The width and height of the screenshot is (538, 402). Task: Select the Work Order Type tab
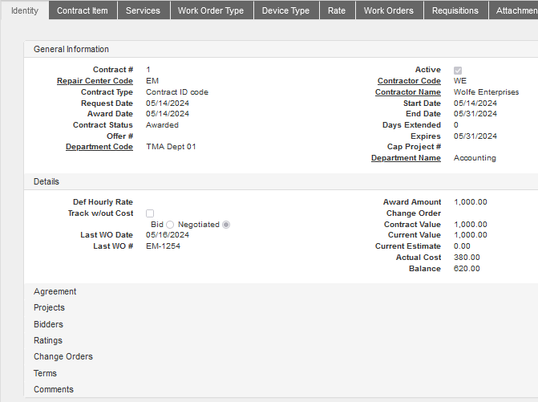pyautogui.click(x=211, y=10)
